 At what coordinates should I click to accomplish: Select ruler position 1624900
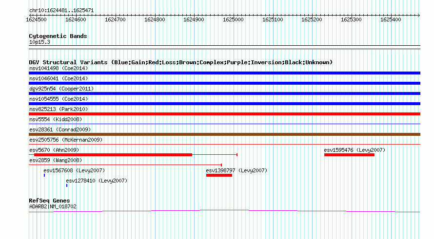(x=194, y=19)
